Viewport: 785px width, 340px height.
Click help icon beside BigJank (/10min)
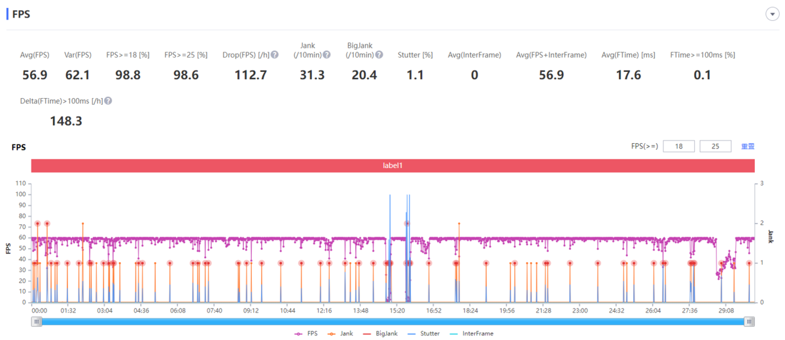(379, 55)
